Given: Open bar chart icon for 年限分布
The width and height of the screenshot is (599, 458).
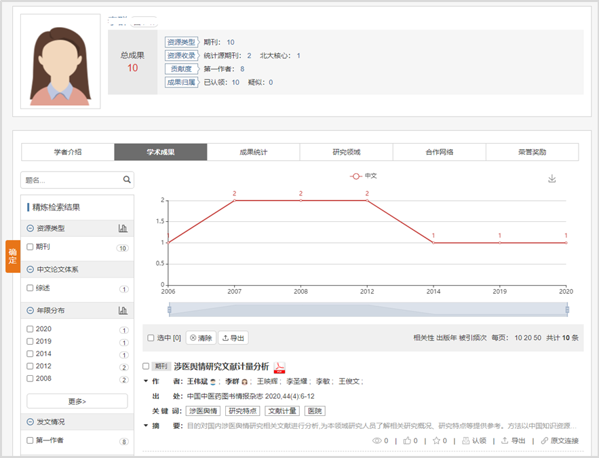Looking at the screenshot, I should point(123,311).
